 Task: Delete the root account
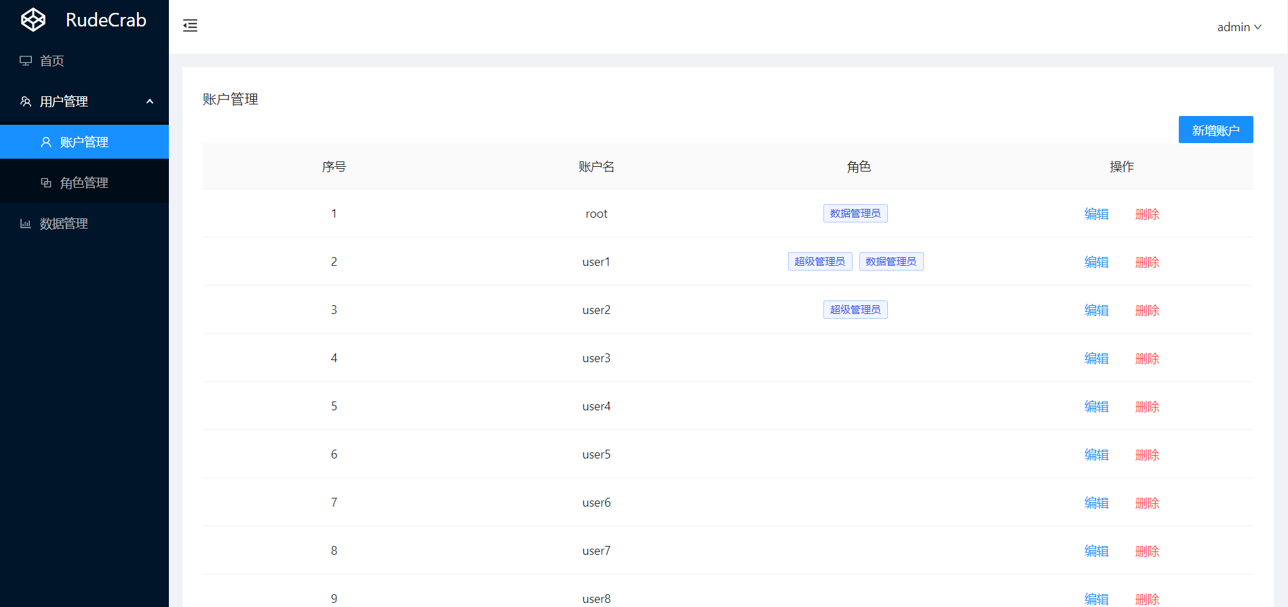pyautogui.click(x=1147, y=214)
